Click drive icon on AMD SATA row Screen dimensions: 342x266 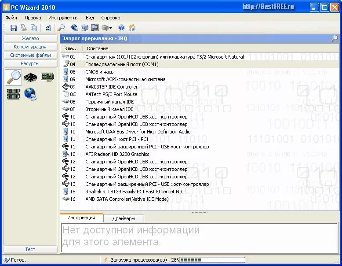point(65,199)
